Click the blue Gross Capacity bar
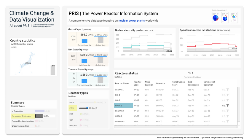 (84, 41)
